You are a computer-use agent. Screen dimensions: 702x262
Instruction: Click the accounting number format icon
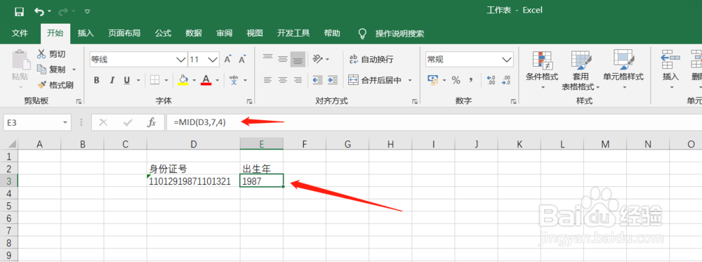coord(433,80)
